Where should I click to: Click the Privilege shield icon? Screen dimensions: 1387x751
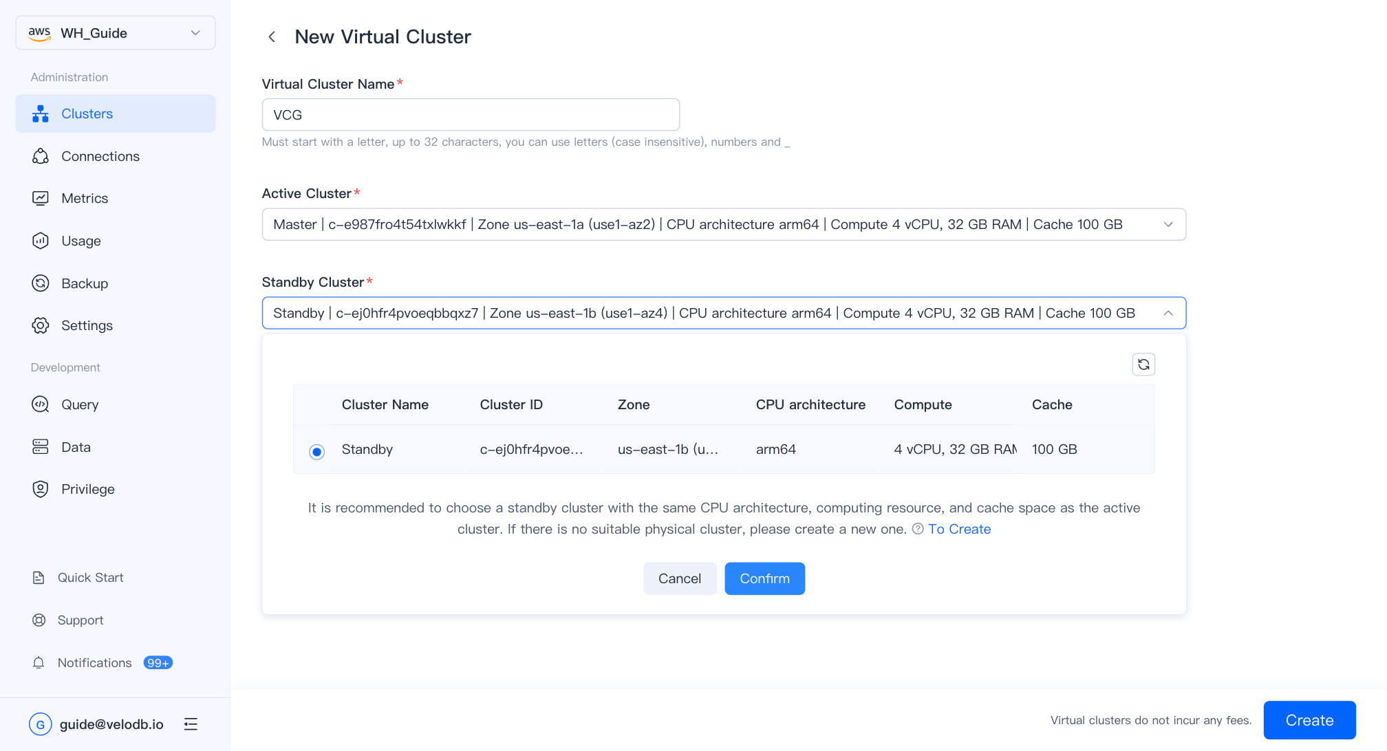(x=41, y=489)
